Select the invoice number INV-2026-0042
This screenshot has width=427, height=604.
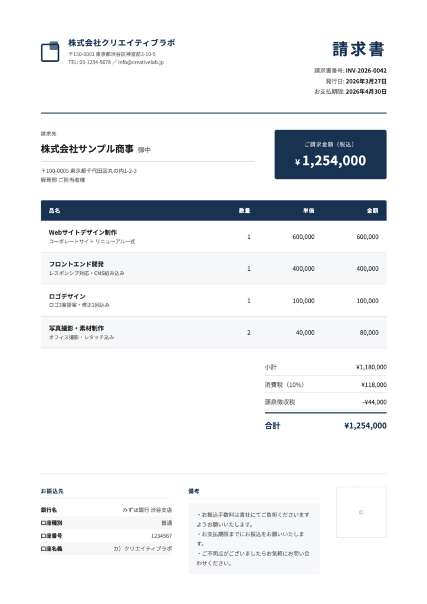366,70
